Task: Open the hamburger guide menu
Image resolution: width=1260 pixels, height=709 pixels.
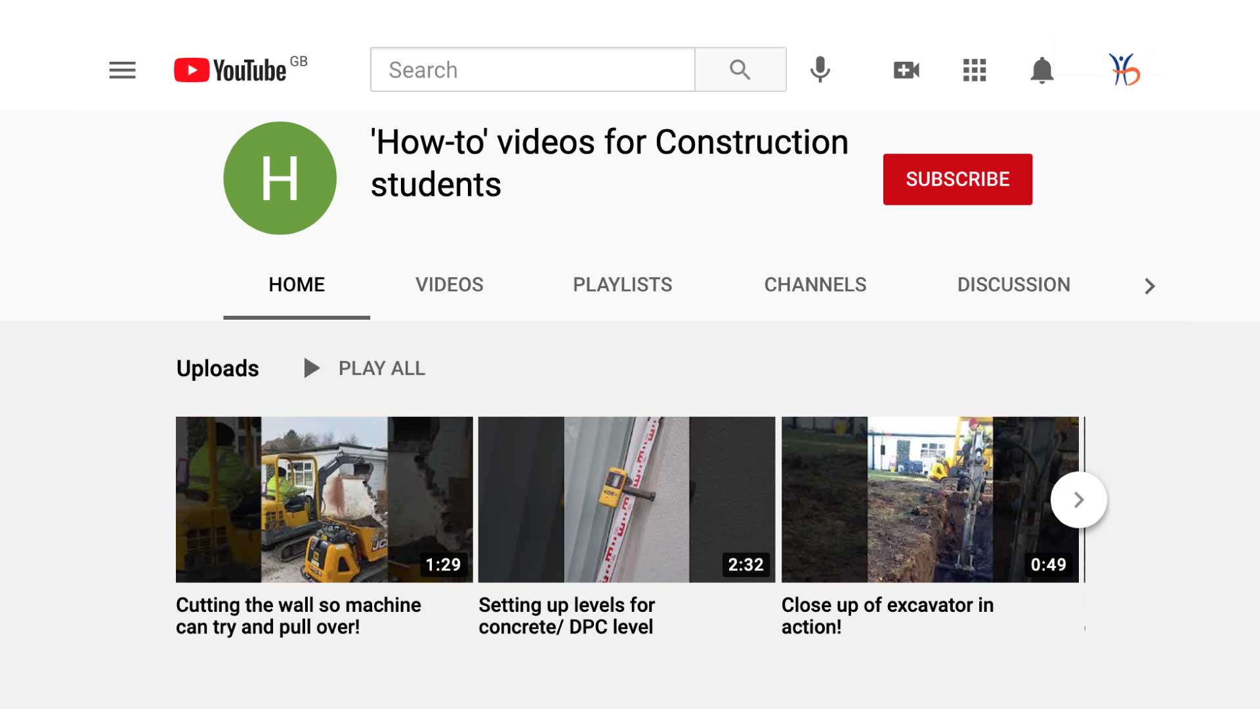Action: pos(122,70)
